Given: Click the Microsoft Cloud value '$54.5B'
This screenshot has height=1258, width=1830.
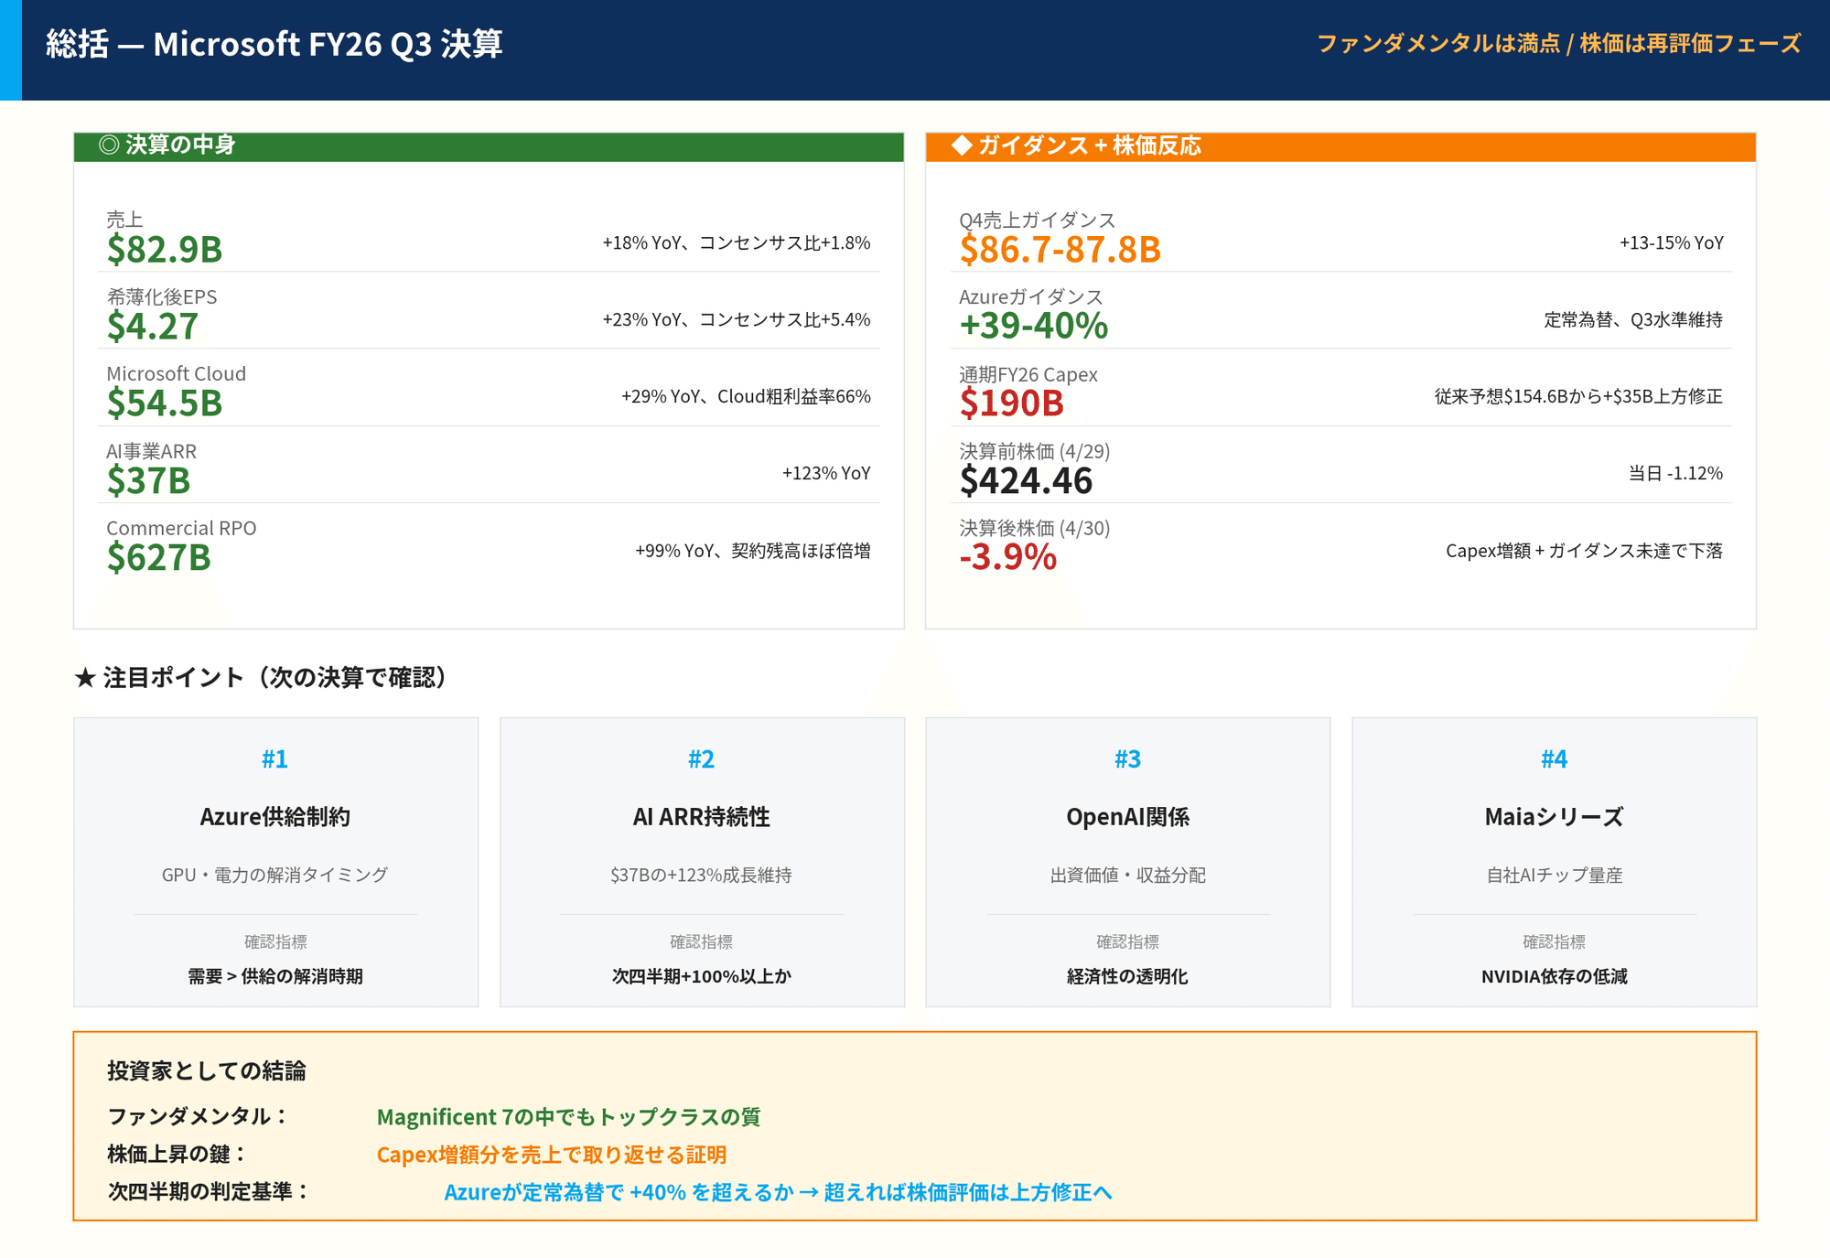Looking at the screenshot, I should 165,403.
